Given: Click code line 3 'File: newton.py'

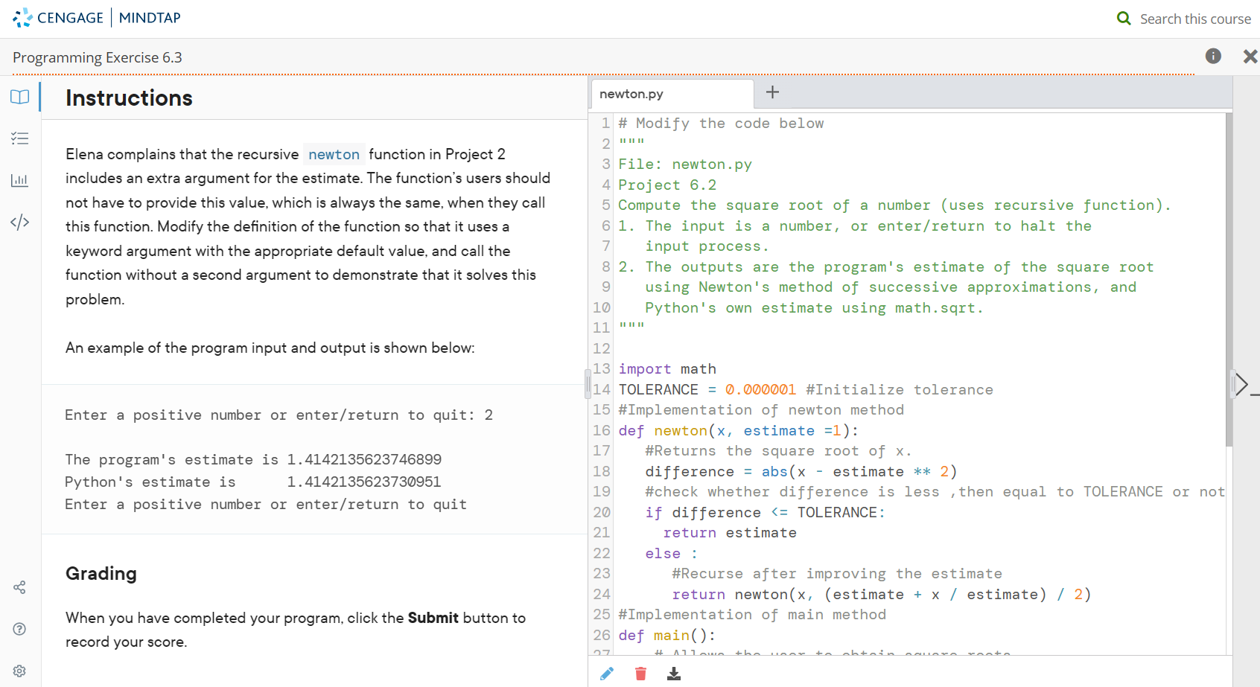Looking at the screenshot, I should coord(685,164).
